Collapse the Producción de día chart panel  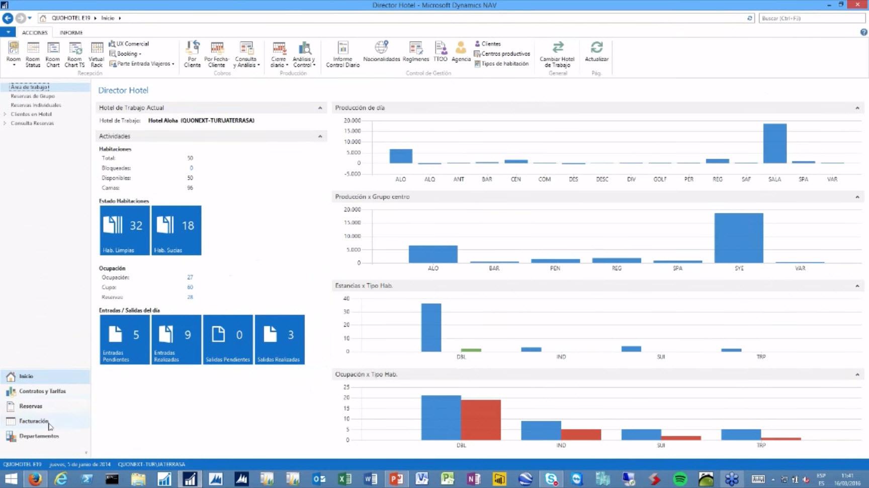pos(857,108)
